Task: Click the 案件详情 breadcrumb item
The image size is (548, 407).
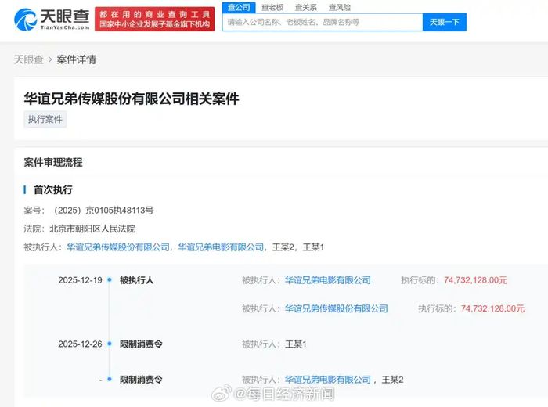Action: [x=77, y=59]
